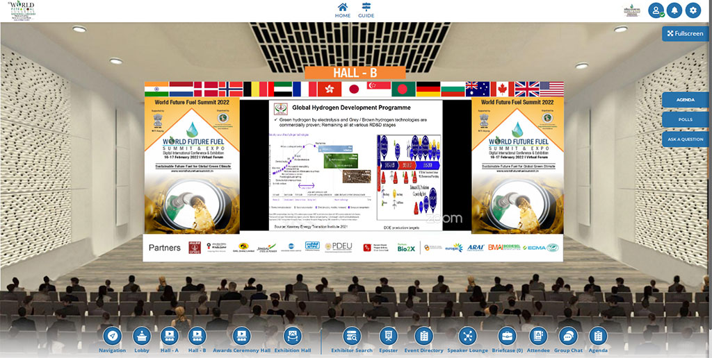This screenshot has height=358, width=712.
Task: Check the notifications bell icon
Action: click(x=674, y=10)
